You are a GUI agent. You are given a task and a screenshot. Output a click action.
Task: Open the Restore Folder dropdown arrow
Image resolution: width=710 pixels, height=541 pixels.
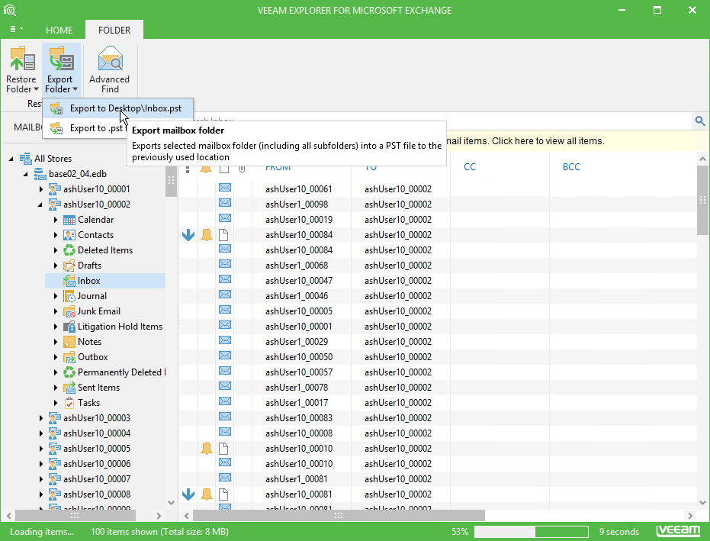click(37, 89)
